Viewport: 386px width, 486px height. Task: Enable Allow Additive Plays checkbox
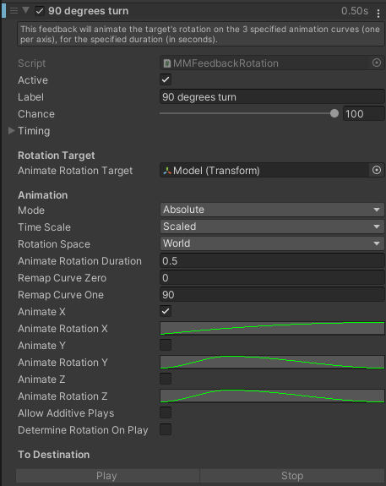tap(166, 412)
